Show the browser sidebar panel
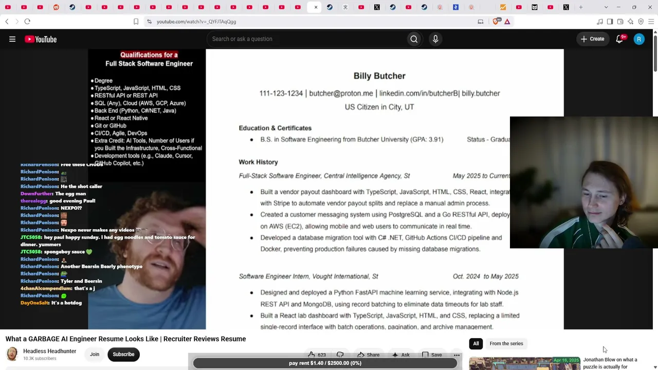 (x=610, y=22)
